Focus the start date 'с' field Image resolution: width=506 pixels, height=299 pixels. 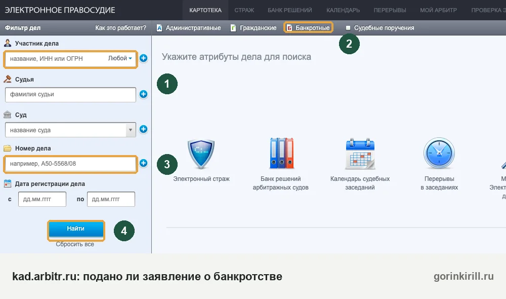click(x=42, y=199)
